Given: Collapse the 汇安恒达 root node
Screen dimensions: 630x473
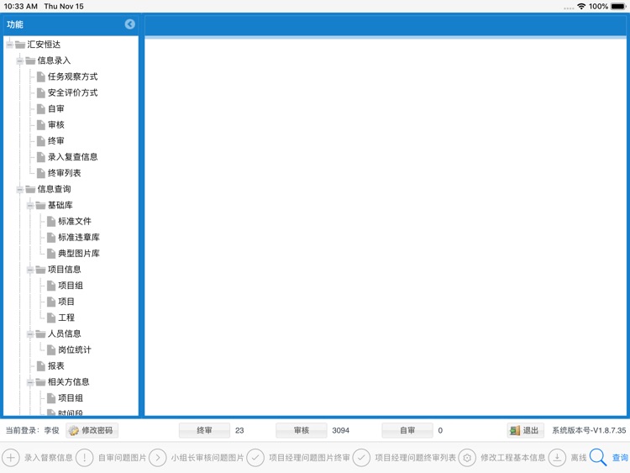Looking at the screenshot, I should point(9,45).
